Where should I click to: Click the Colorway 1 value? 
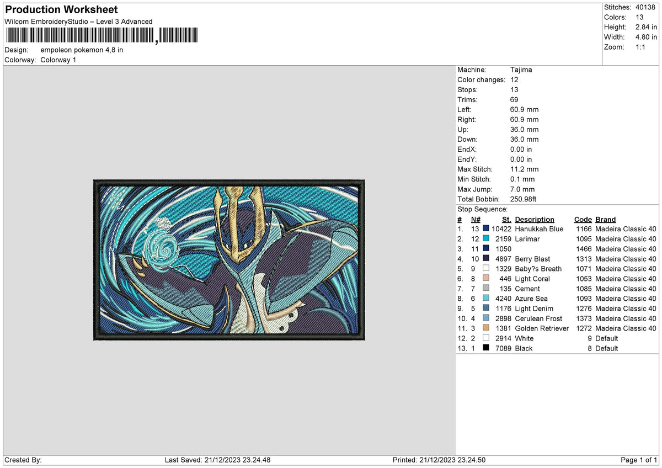click(x=58, y=60)
